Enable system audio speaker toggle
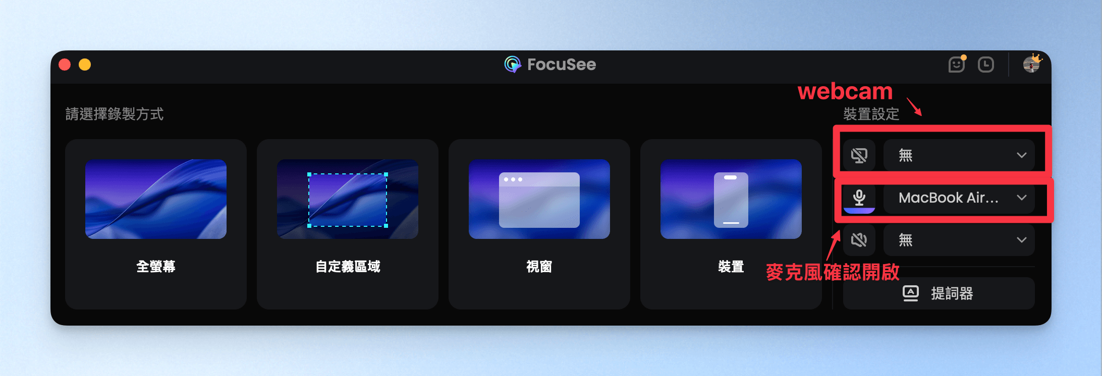The width and height of the screenshot is (1102, 376). click(x=859, y=240)
